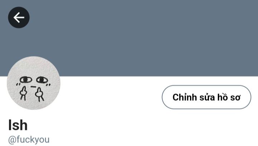The image size is (258, 146).
Task: Click the dark circular back button
Action: pyautogui.click(x=19, y=17)
